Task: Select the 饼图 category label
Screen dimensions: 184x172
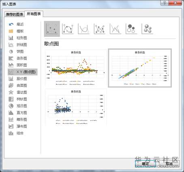Action: point(20,51)
